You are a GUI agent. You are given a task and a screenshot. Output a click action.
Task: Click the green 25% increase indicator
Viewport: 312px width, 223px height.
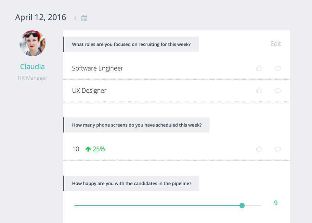95,149
